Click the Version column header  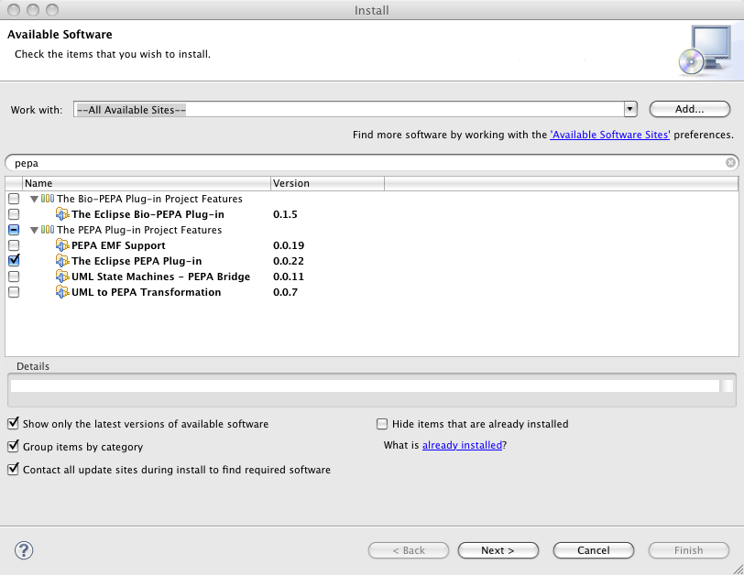327,183
